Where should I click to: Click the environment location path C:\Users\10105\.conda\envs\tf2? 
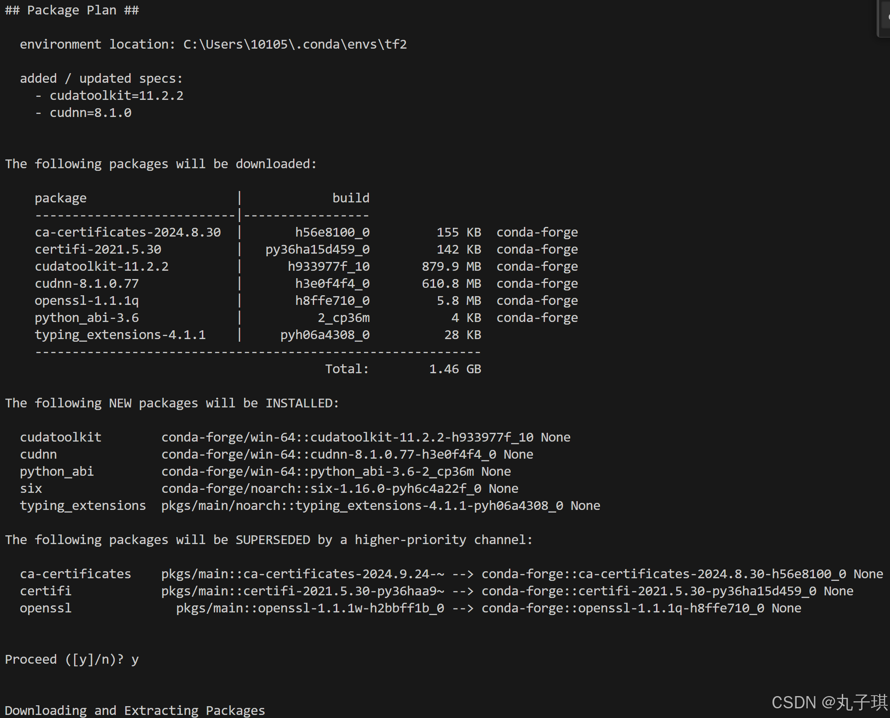(294, 44)
